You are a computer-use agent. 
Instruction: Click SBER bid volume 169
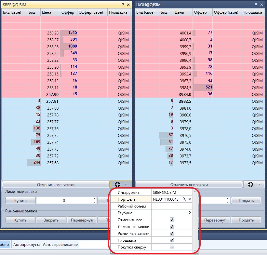pos(37,142)
